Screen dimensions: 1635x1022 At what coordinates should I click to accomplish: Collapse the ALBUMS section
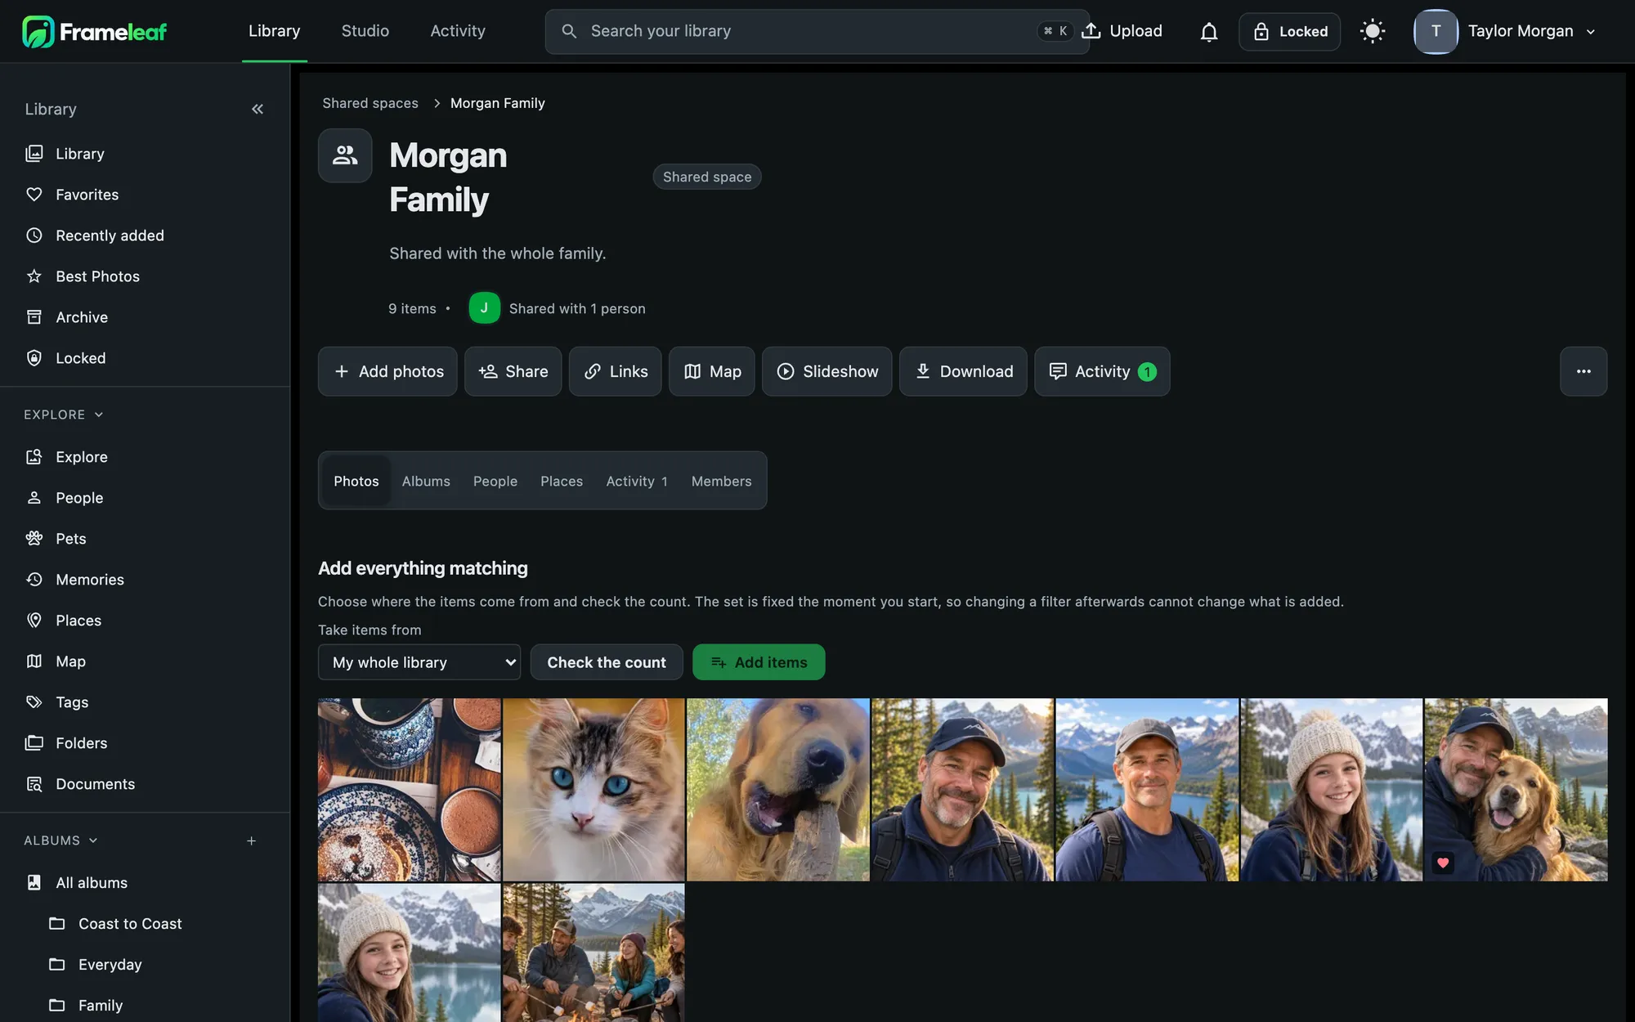pos(60,840)
